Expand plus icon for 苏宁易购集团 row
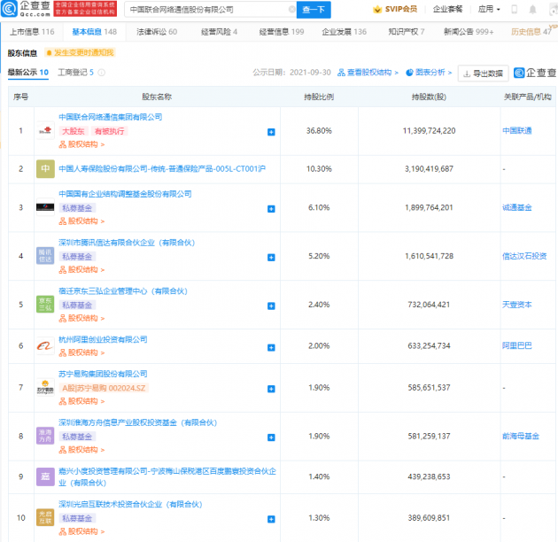 (271, 389)
